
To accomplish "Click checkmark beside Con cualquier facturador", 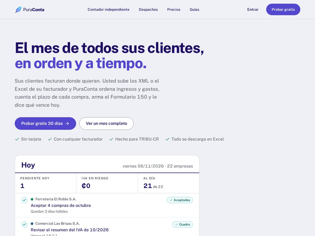I will coord(50,139).
